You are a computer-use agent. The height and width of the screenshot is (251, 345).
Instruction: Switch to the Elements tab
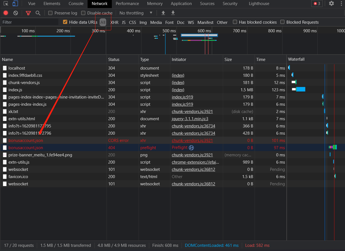tap(52, 4)
